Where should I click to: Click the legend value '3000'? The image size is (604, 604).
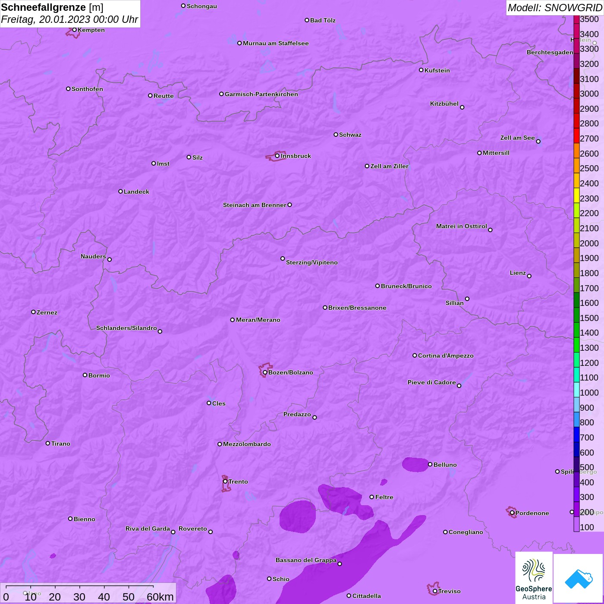click(x=589, y=94)
